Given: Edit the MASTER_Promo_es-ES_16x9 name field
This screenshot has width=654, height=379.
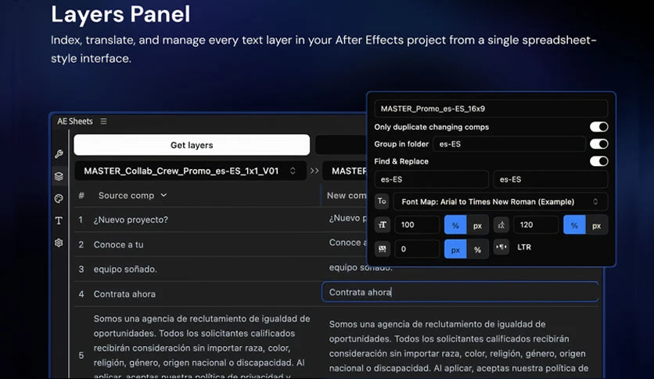Looking at the screenshot, I should tap(491, 109).
